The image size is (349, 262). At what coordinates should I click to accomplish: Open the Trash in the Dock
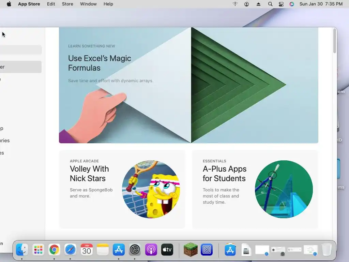[327, 250]
